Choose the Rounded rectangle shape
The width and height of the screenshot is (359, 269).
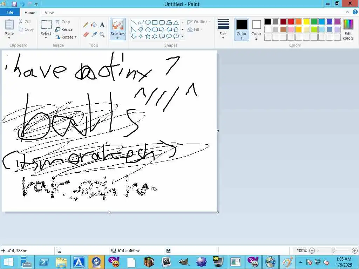click(162, 22)
